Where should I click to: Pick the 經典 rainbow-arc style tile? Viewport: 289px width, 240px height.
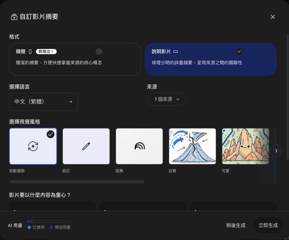139,146
